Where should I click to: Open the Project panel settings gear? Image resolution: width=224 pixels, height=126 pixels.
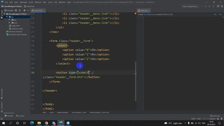tap(24, 10)
